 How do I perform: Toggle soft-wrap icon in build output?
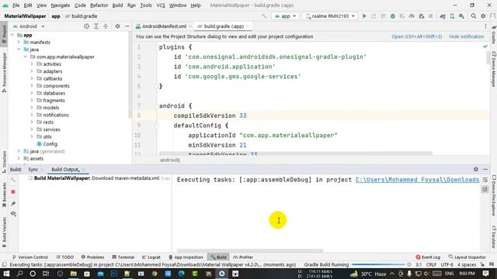(485, 180)
